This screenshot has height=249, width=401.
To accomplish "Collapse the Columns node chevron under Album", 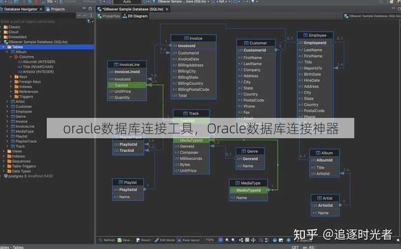I will pos(11,57).
